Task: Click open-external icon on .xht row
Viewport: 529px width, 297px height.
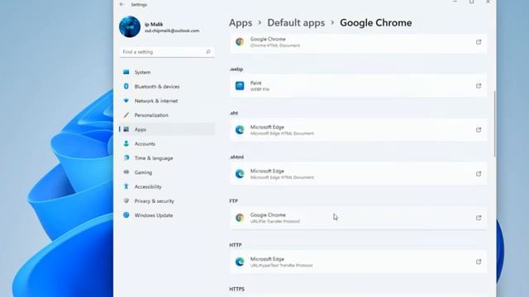Action: click(479, 130)
